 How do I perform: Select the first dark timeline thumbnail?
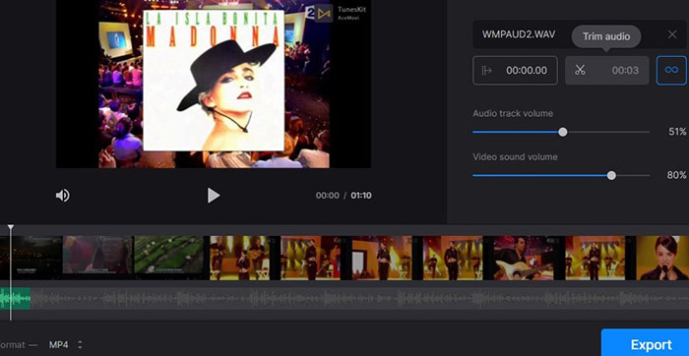pyautogui.click(x=31, y=258)
